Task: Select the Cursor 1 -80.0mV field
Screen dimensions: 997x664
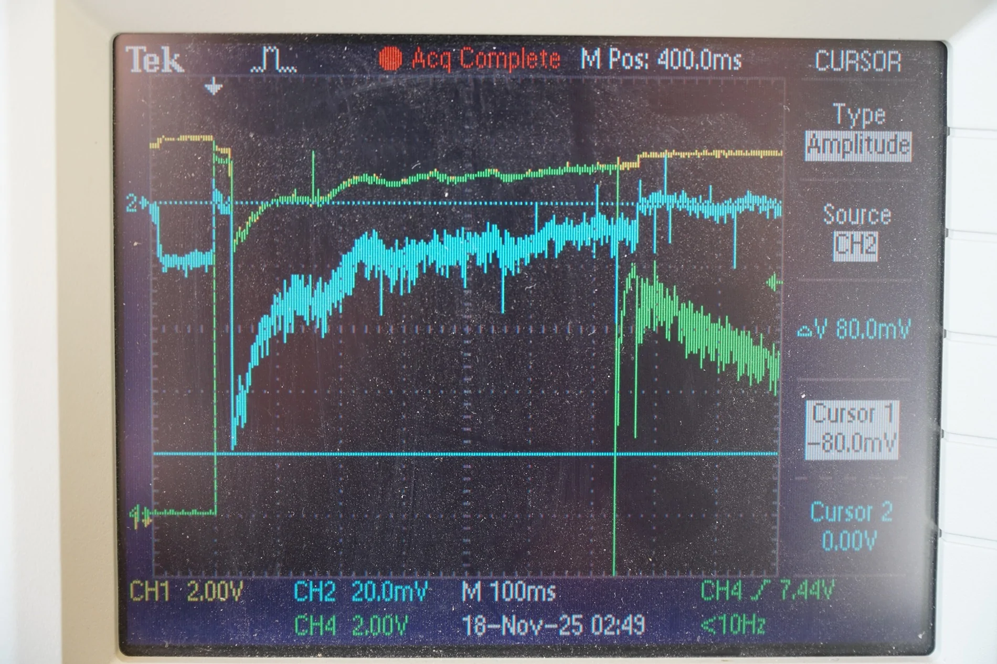Action: 852,430
